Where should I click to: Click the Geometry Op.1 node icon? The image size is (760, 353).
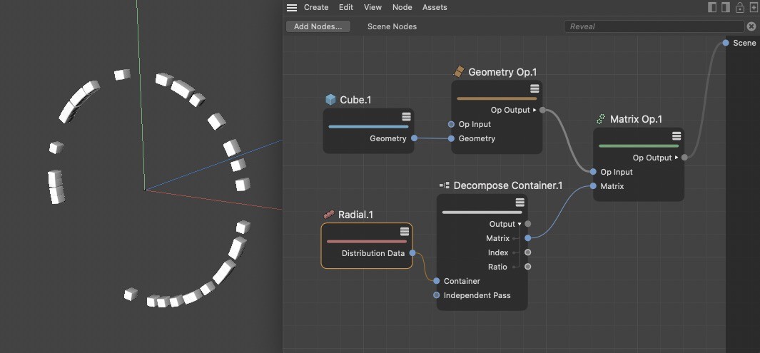tap(459, 72)
